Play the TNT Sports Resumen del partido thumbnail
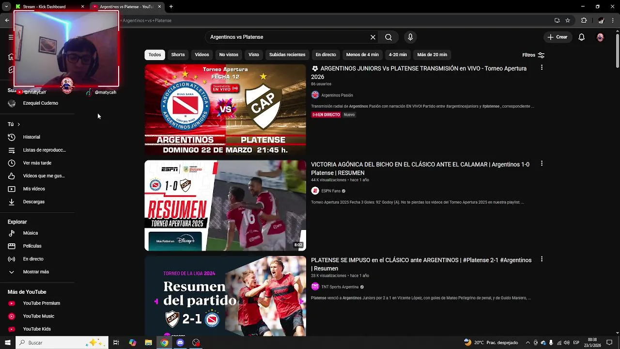620x349 pixels. pyautogui.click(x=225, y=296)
